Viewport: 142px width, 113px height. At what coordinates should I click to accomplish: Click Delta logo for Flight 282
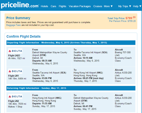coord(15,96)
